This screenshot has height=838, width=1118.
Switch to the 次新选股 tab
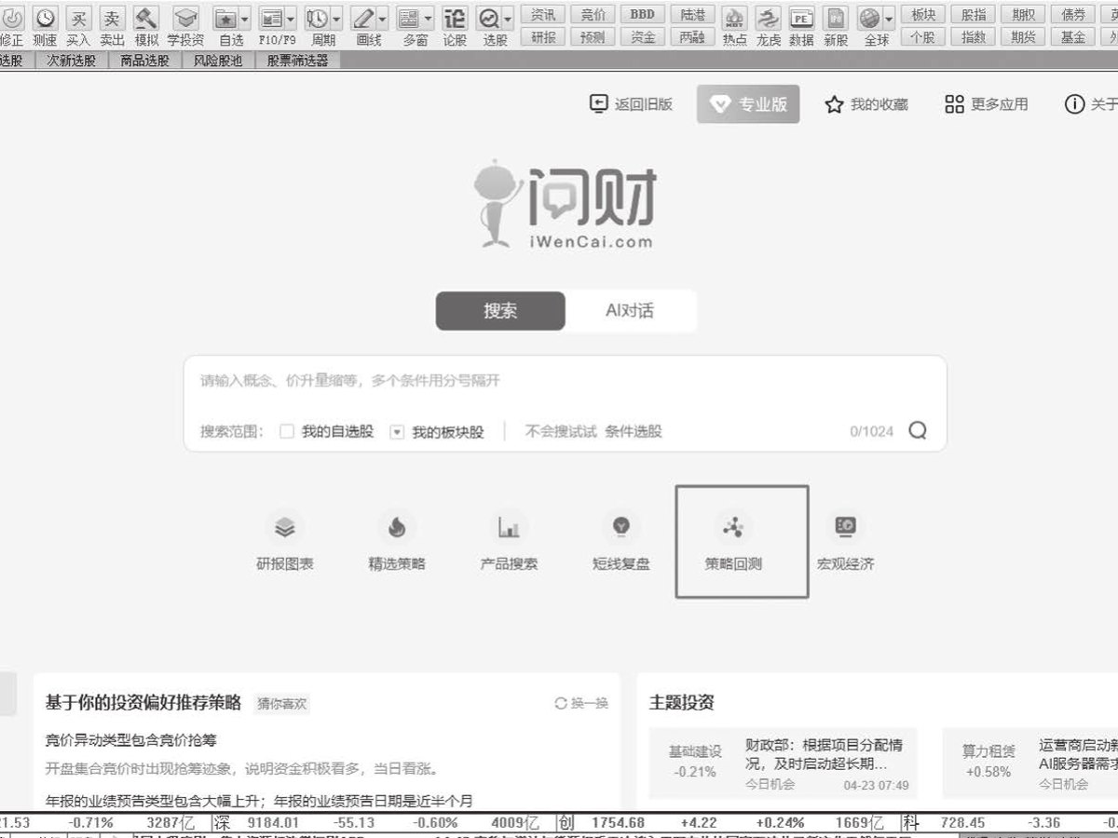coord(72,61)
